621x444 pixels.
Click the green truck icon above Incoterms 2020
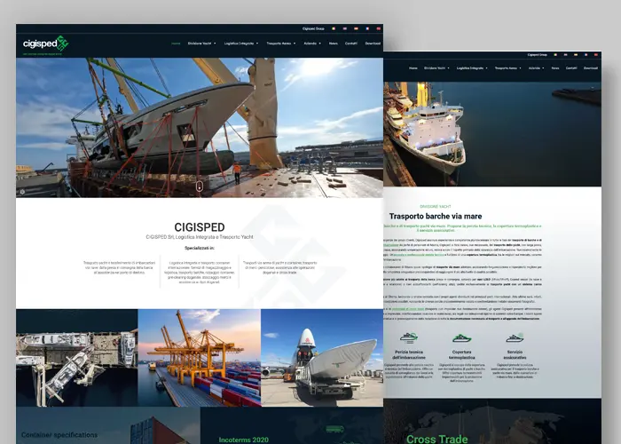[x=334, y=429]
